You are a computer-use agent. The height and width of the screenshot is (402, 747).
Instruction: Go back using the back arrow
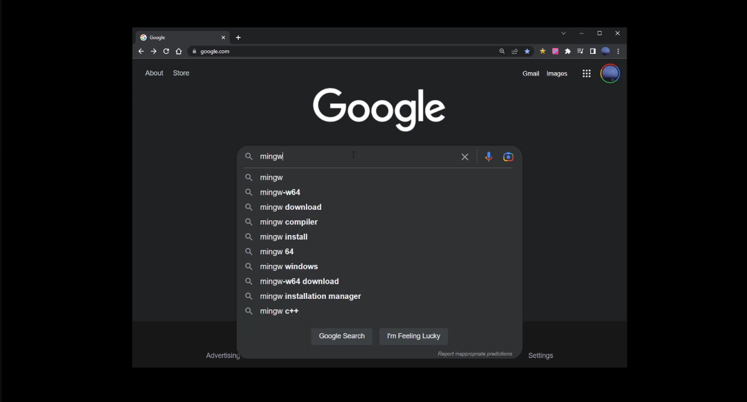click(141, 51)
